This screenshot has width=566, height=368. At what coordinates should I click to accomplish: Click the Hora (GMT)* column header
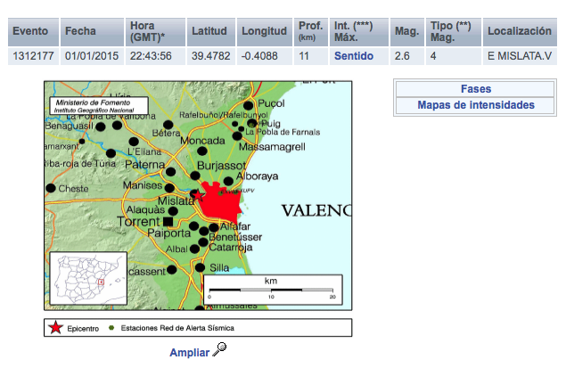coord(155,31)
